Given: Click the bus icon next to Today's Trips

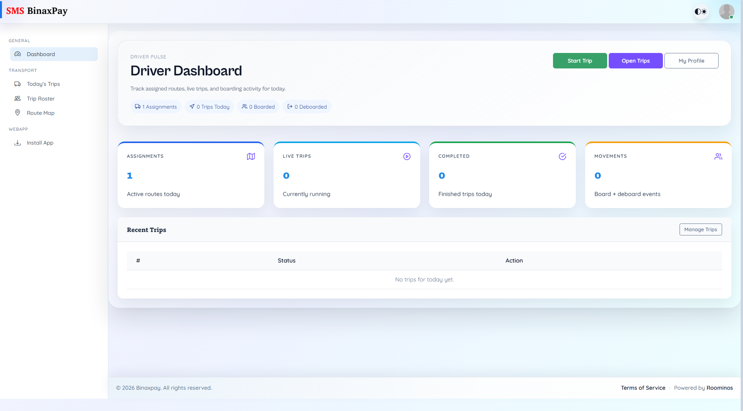Looking at the screenshot, I should point(18,84).
